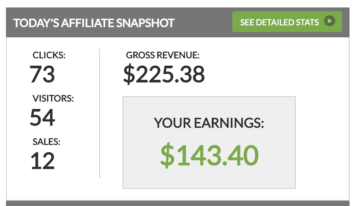Click the See Detailed Stats button
357x206 pixels.
click(x=287, y=22)
